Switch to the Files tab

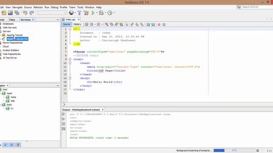point(12,20)
